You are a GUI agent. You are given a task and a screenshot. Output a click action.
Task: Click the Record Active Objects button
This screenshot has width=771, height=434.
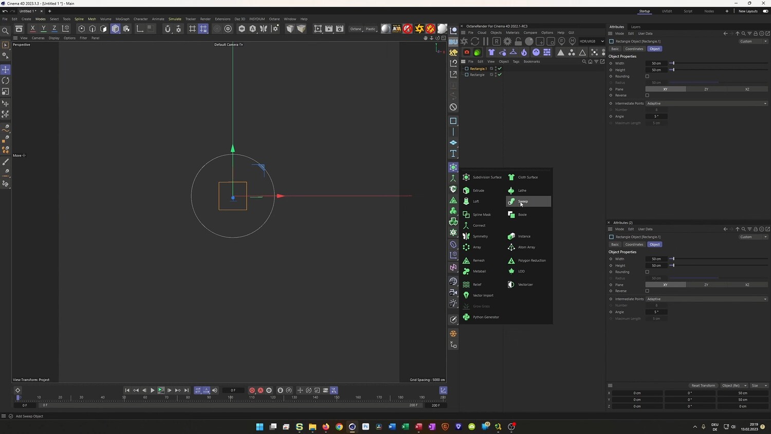pos(252,390)
